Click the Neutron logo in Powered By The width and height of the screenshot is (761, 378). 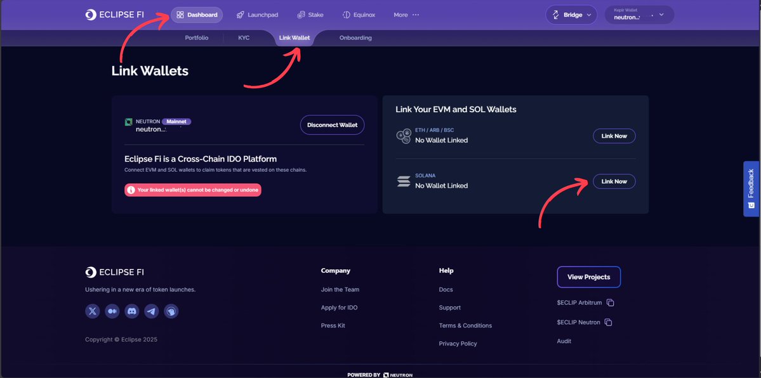coord(398,375)
